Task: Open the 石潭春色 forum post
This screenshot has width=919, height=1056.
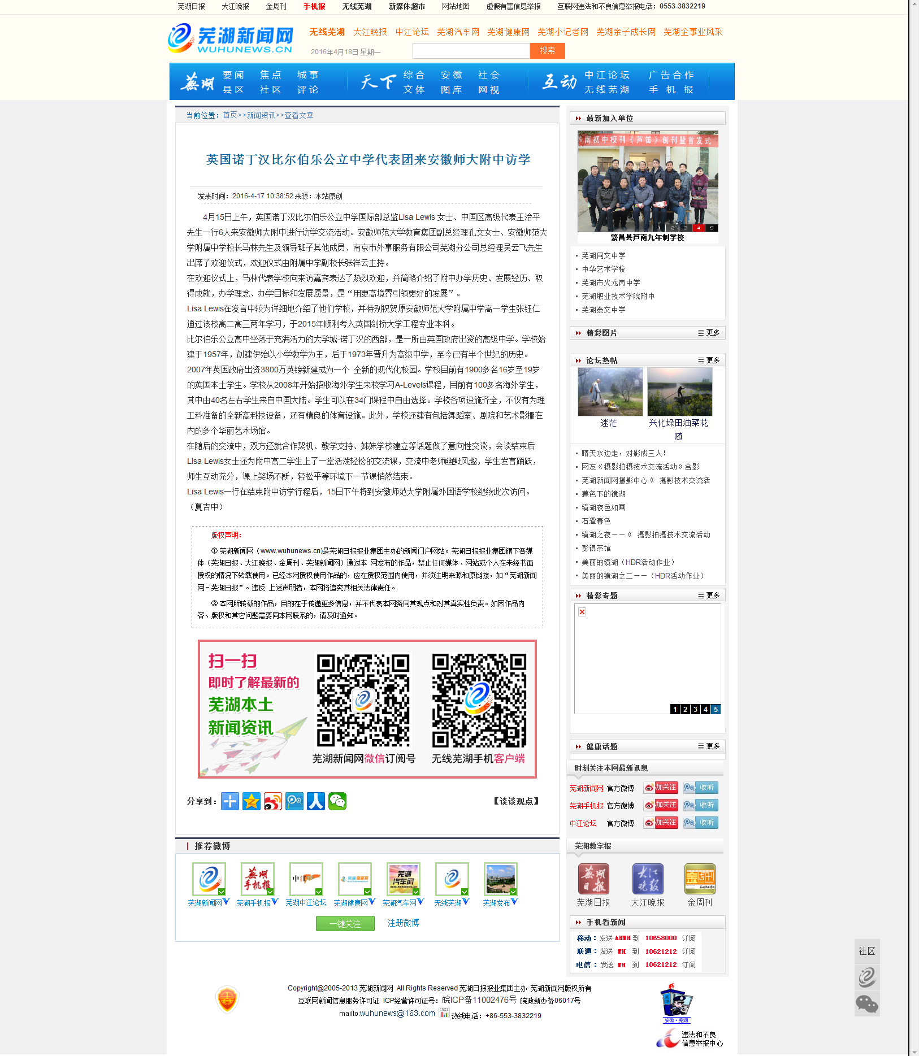Action: (x=596, y=521)
